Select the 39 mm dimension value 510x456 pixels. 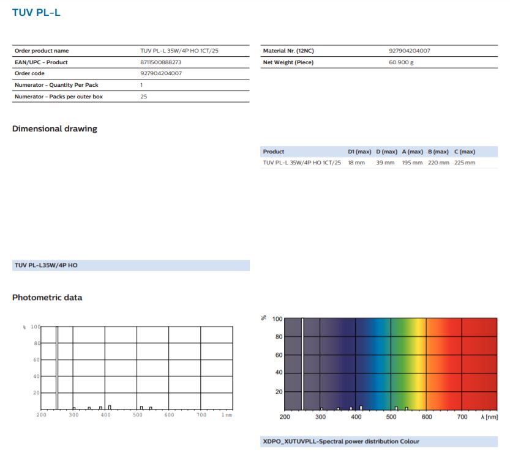385,163
